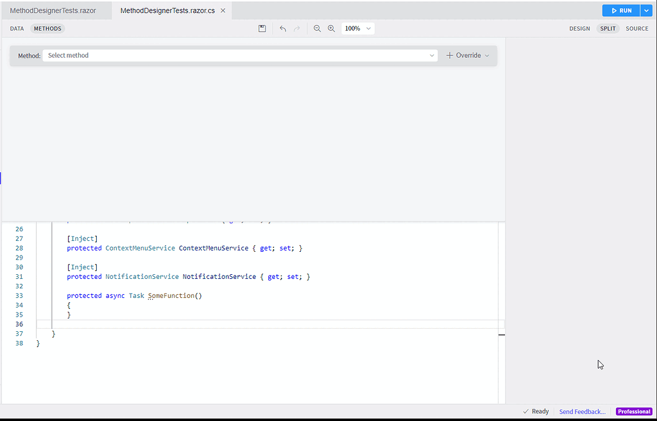Open the Send Feedback link
657x421 pixels.
pos(581,411)
